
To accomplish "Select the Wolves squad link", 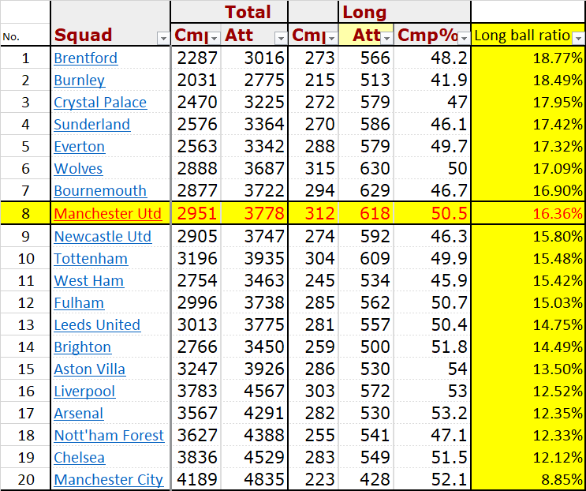I will click(x=78, y=169).
